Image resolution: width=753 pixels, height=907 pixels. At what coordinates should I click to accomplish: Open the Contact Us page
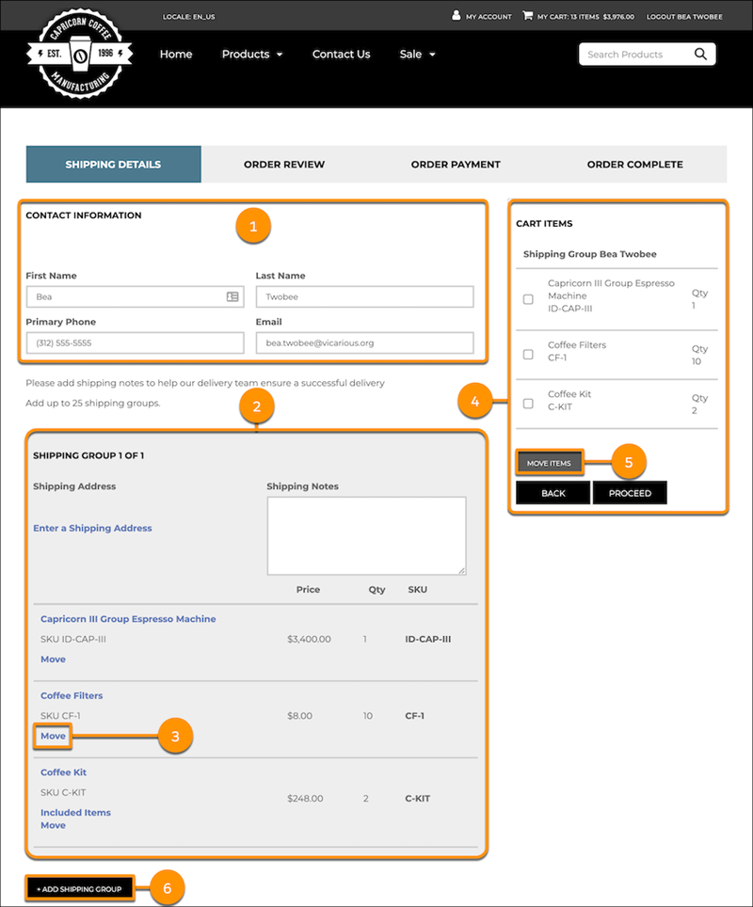341,54
